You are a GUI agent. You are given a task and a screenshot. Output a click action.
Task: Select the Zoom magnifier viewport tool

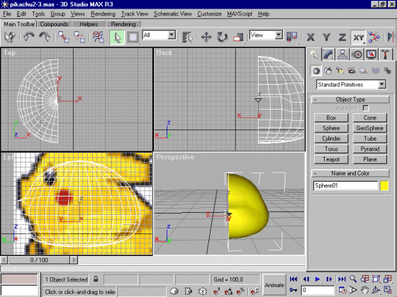pos(353,279)
